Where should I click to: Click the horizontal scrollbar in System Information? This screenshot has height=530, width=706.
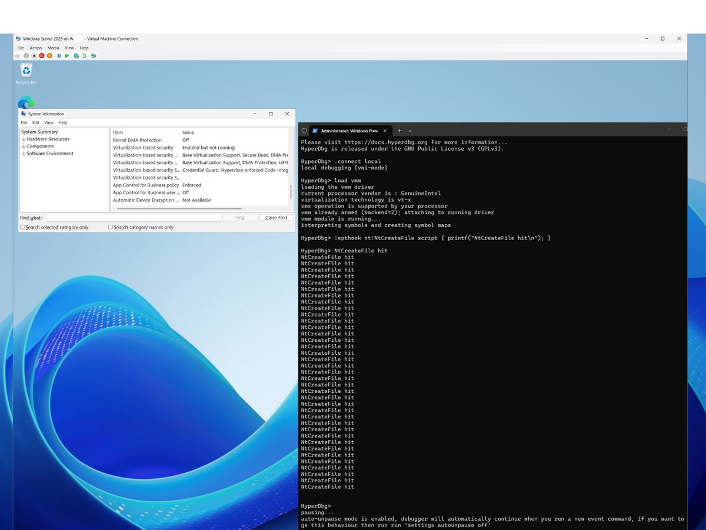point(179,208)
